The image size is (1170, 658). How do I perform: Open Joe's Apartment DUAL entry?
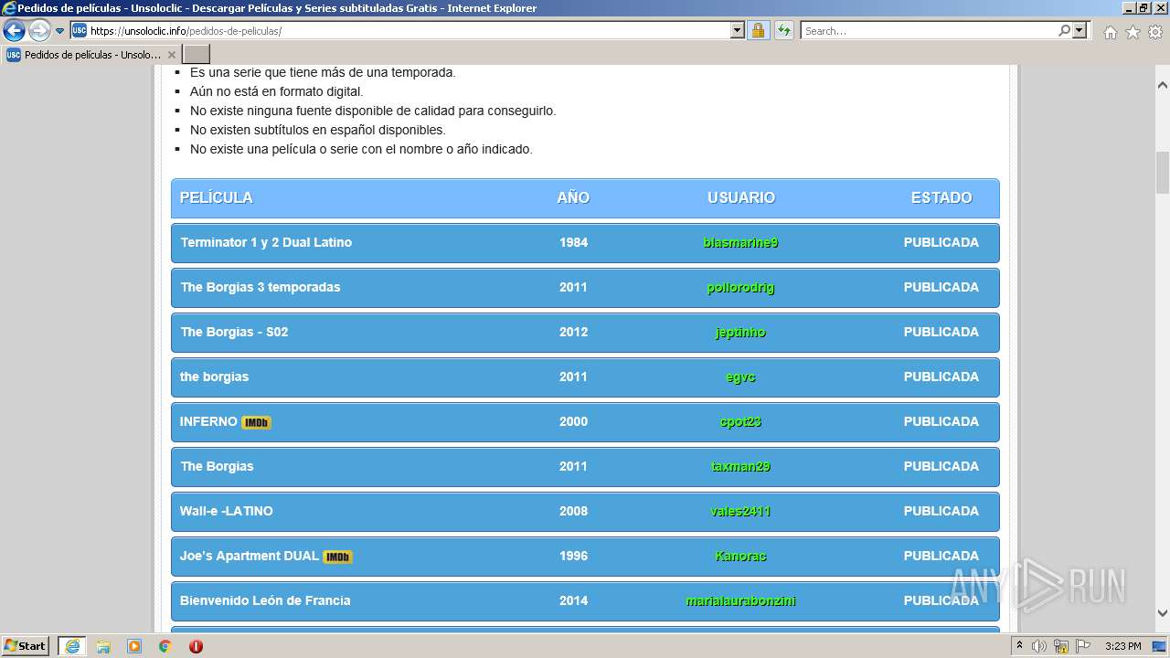(250, 556)
